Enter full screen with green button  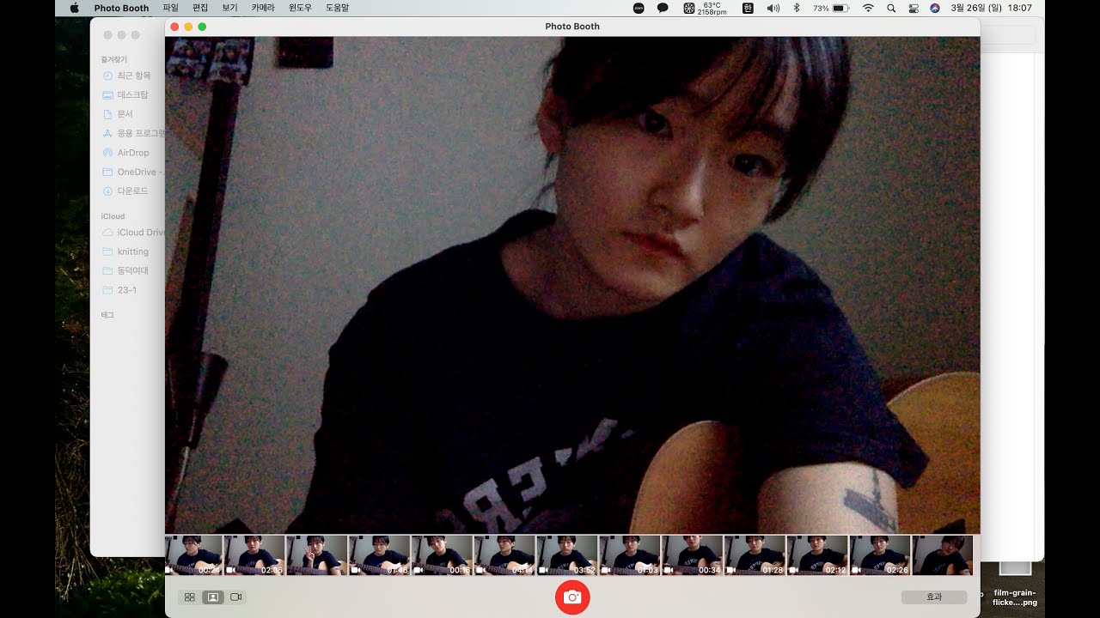point(202,27)
